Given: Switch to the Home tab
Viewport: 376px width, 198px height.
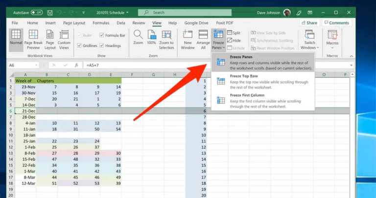Looking at the screenshot, I should (32, 23).
